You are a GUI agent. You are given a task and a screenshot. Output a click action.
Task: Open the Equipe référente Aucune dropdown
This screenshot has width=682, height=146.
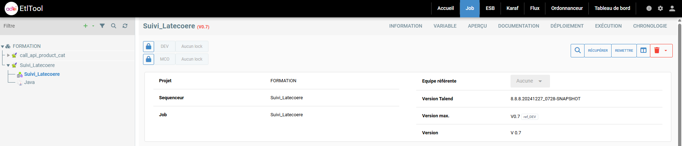[x=530, y=81]
